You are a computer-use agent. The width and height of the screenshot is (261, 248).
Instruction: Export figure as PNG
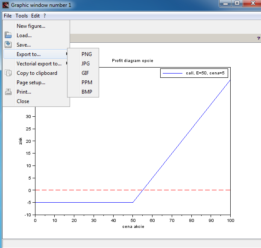83,54
